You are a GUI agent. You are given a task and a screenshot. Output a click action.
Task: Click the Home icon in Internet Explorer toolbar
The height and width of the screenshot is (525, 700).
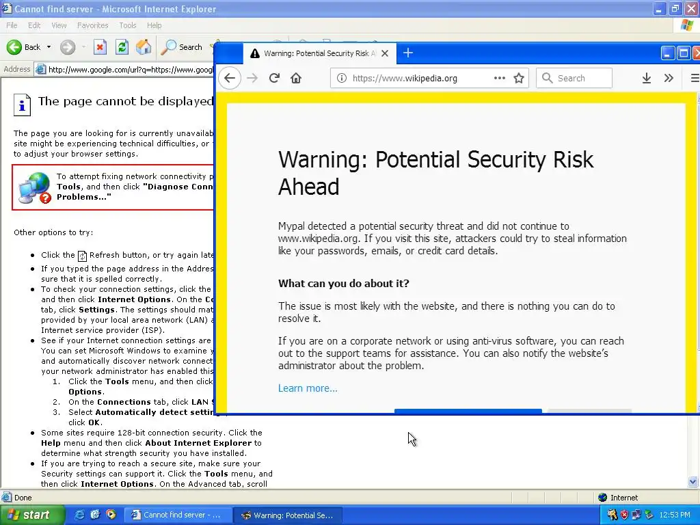coord(144,47)
